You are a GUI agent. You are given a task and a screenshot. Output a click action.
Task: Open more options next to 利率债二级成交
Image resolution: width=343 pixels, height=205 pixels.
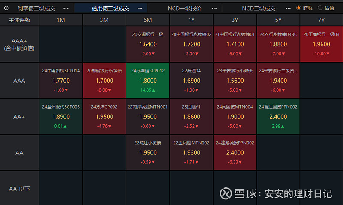coord(66,9)
